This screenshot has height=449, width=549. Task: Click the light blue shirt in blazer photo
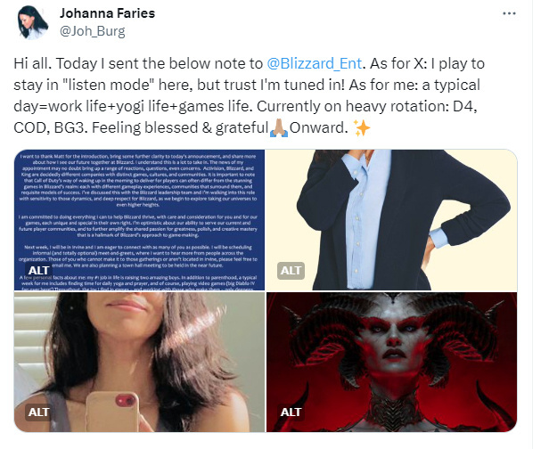coord(365,219)
